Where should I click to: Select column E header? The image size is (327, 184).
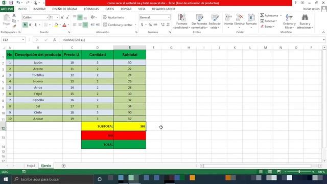tap(130, 48)
